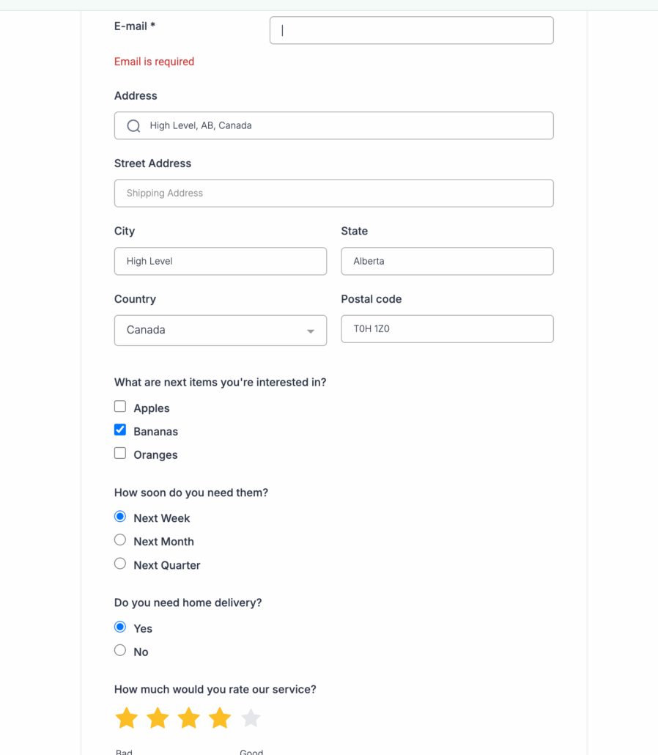The width and height of the screenshot is (658, 755).
Task: Rate service one star
Action: [x=127, y=718]
